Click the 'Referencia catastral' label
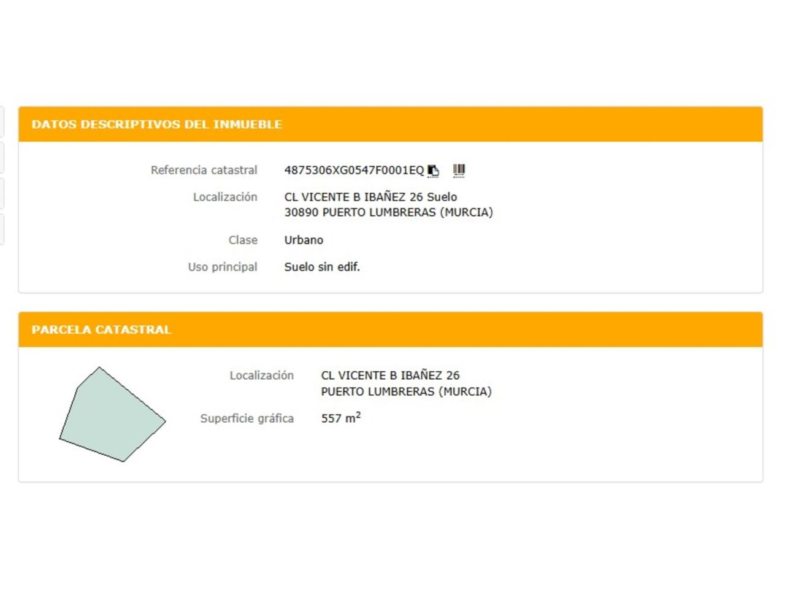 (204, 170)
